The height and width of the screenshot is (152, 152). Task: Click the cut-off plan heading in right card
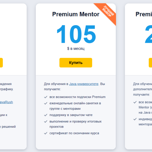(144, 14)
